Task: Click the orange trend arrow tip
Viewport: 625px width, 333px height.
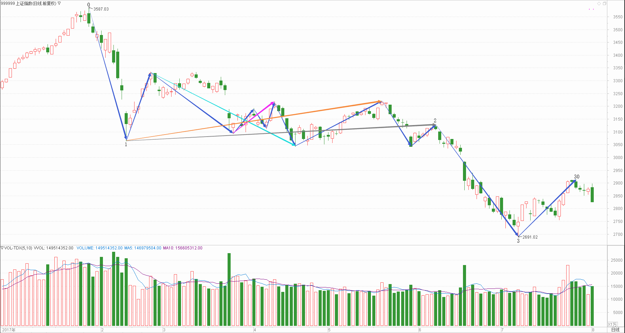Action: coord(380,101)
